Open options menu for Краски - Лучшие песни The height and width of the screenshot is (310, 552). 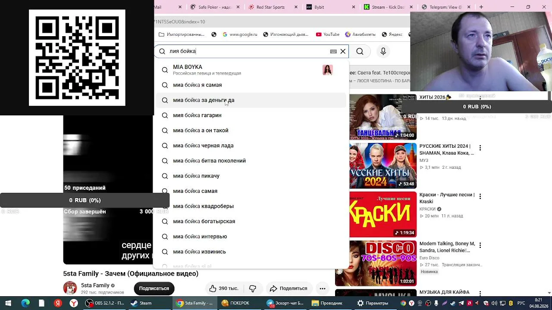click(480, 196)
